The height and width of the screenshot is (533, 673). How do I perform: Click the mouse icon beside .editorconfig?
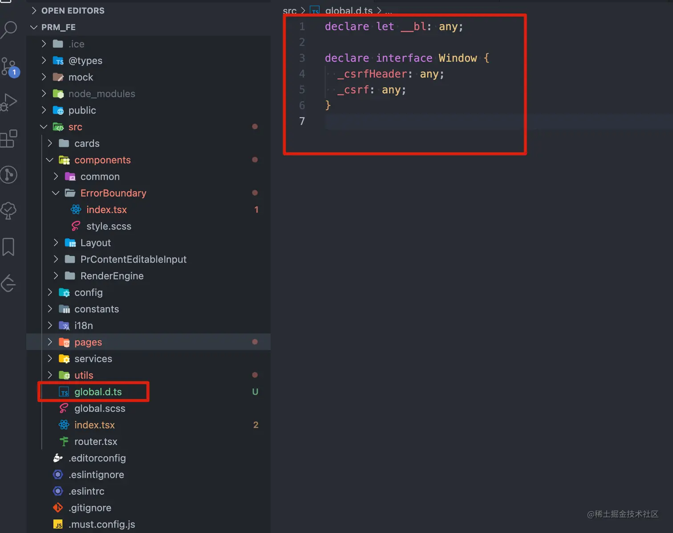pyautogui.click(x=58, y=458)
